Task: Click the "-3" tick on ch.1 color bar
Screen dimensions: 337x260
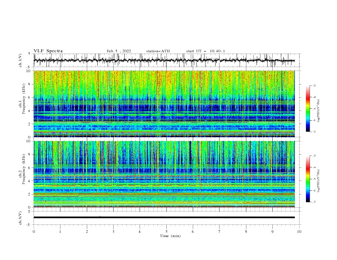Action: 314,86
